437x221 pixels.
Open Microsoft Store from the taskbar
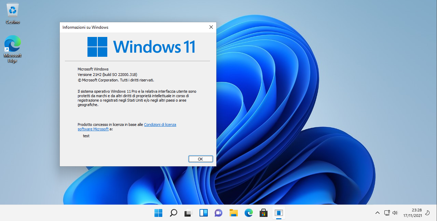(x=263, y=213)
